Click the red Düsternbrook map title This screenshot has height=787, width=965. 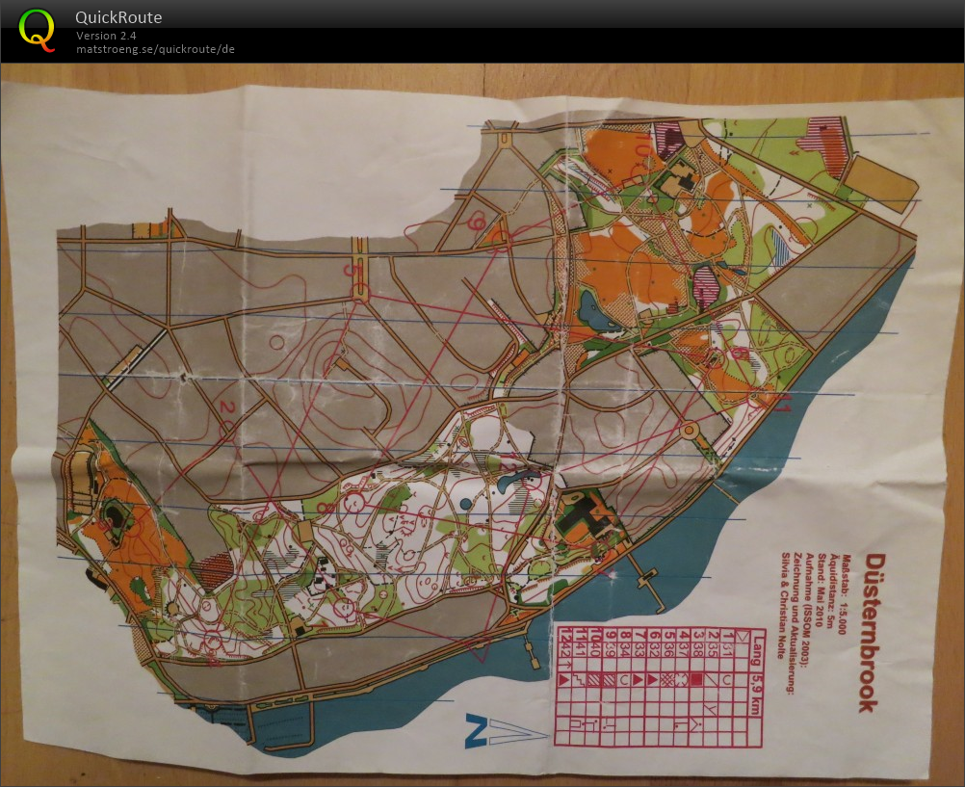click(x=874, y=631)
